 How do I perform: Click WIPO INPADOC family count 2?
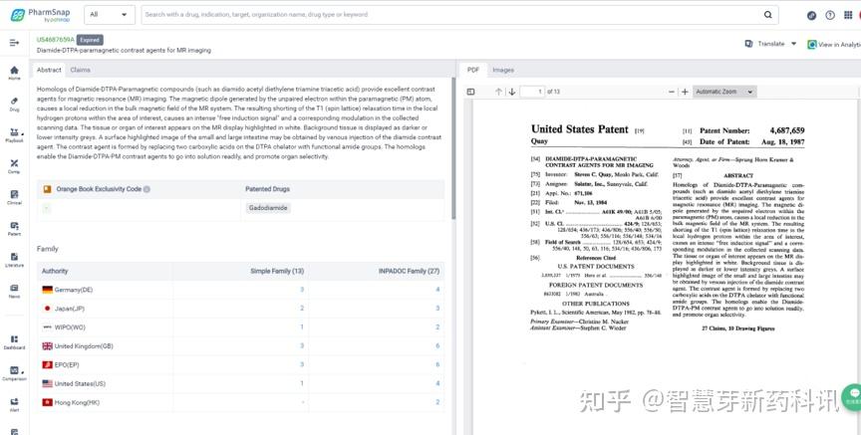pyautogui.click(x=437, y=326)
